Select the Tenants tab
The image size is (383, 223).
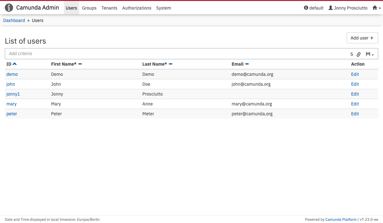[x=109, y=8]
